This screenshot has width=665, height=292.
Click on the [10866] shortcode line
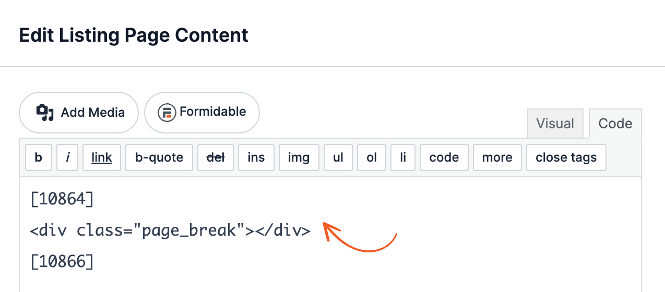(62, 261)
